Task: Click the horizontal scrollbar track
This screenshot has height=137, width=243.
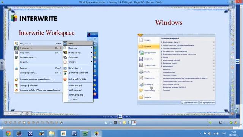Action: [x=118, y=128]
